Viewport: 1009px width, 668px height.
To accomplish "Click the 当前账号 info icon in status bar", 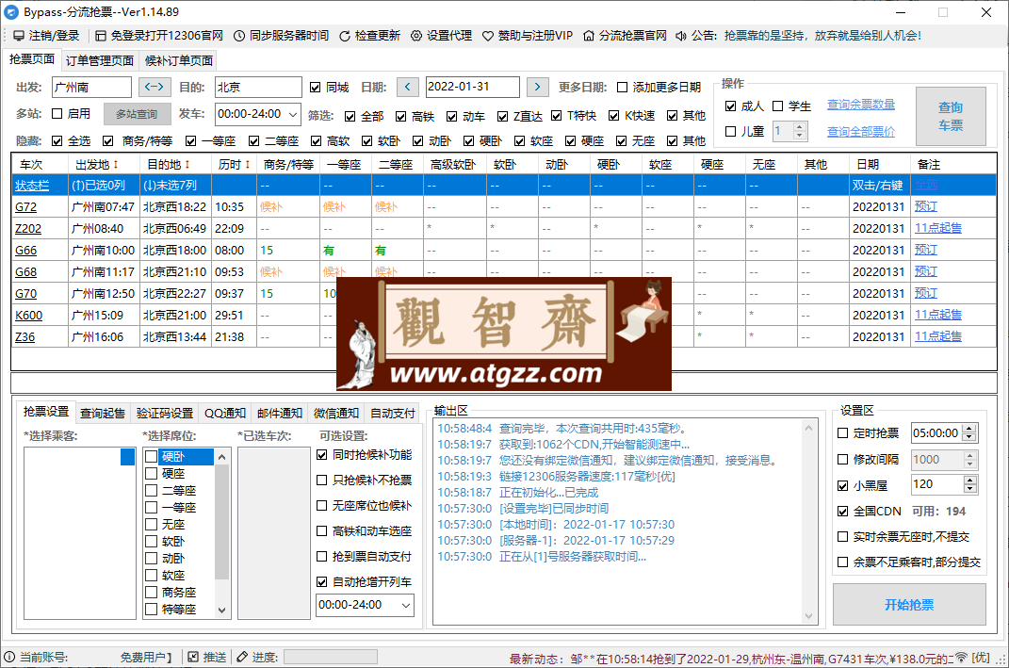I will click(x=9, y=657).
